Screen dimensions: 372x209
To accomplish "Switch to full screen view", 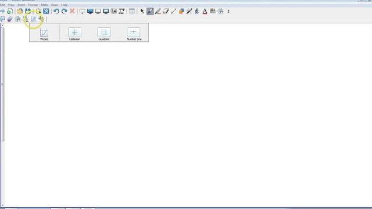I will tap(90, 11).
